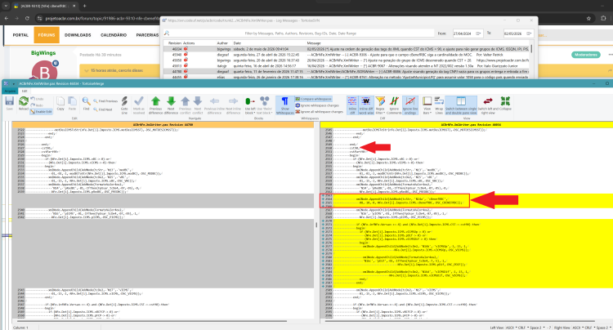Viewport: 613px width, 330px height.
Task: Open TortoiseMerge quick access toolbar dropdown arrow
Action: coord(13,83)
